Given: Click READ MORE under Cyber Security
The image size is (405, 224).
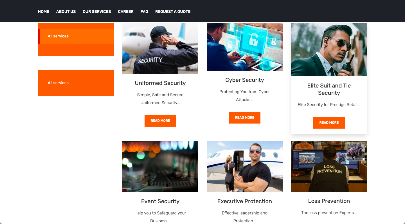Looking at the screenshot, I should click(245, 118).
